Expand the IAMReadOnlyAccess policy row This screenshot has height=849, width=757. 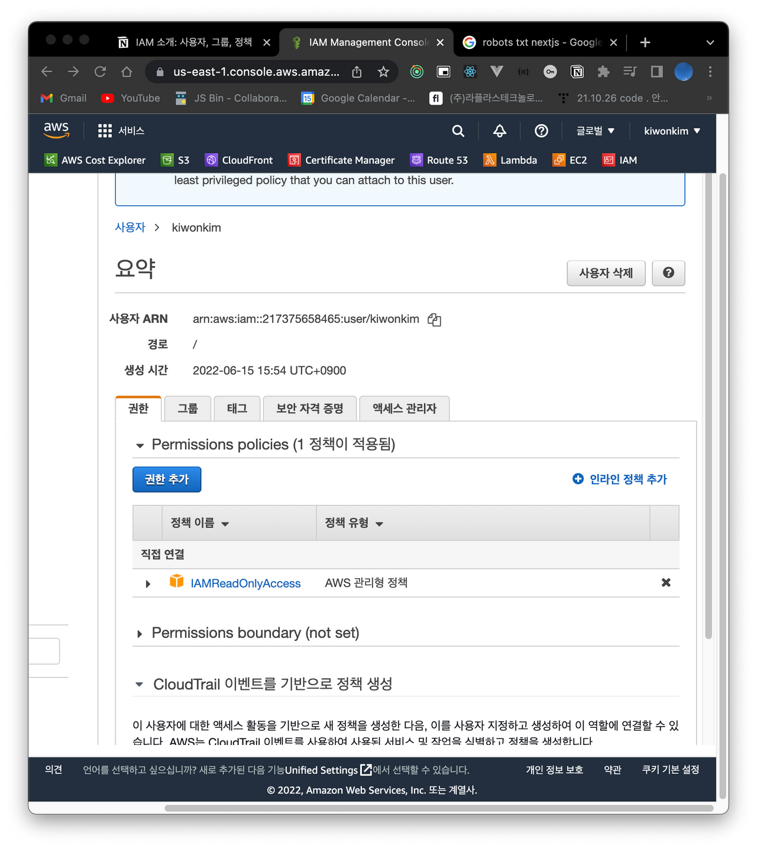pos(148,584)
